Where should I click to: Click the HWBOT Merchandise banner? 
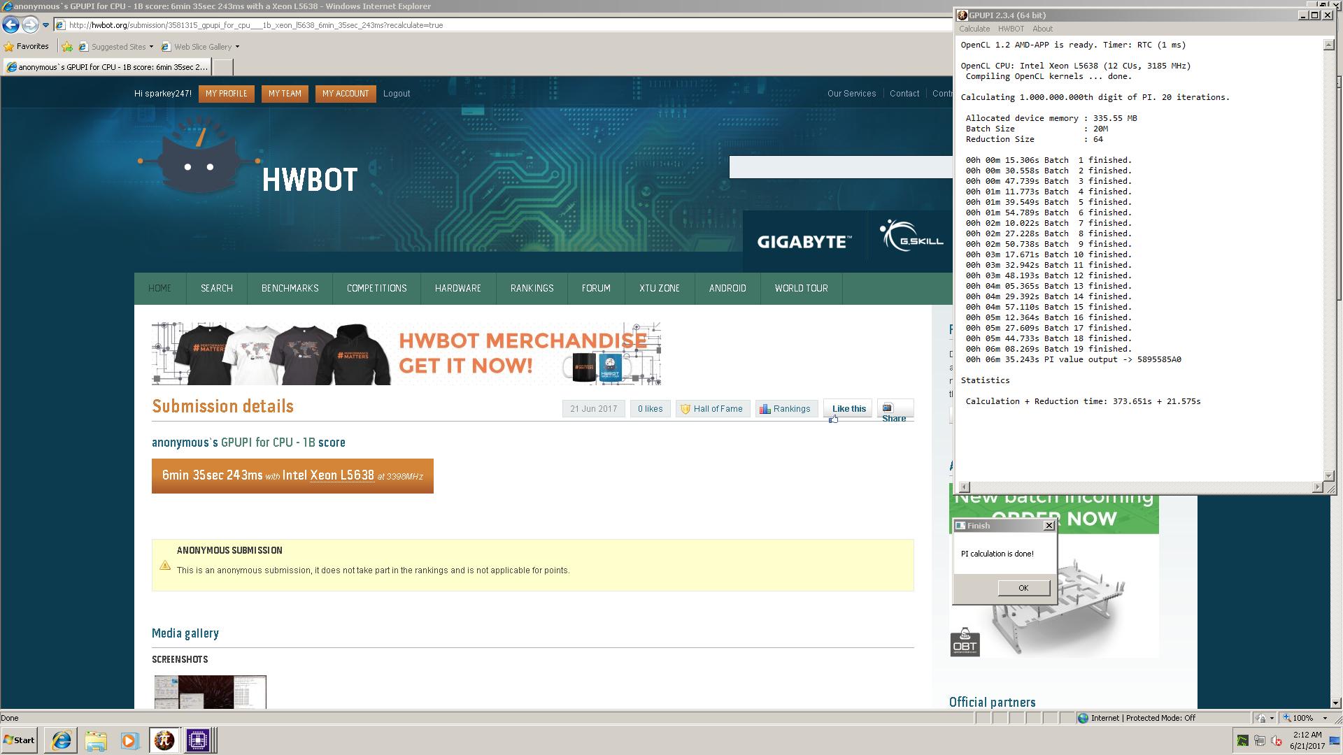[406, 354]
